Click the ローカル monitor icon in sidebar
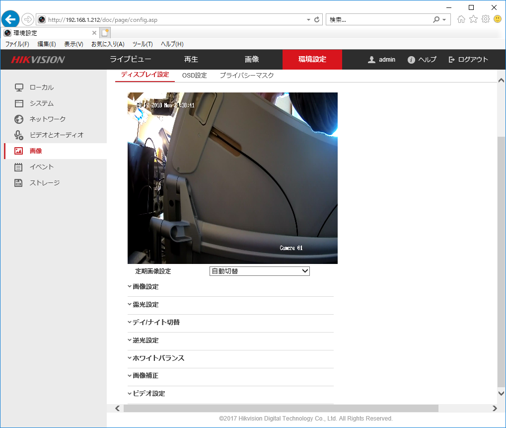Image resolution: width=506 pixels, height=428 pixels. [19, 87]
